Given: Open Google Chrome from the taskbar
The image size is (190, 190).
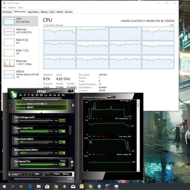Looking at the screenshot, I should pyautogui.click(x=56, y=186).
